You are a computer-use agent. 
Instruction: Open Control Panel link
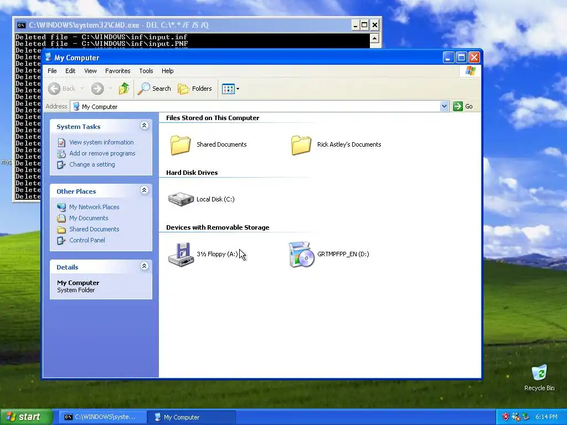(87, 240)
